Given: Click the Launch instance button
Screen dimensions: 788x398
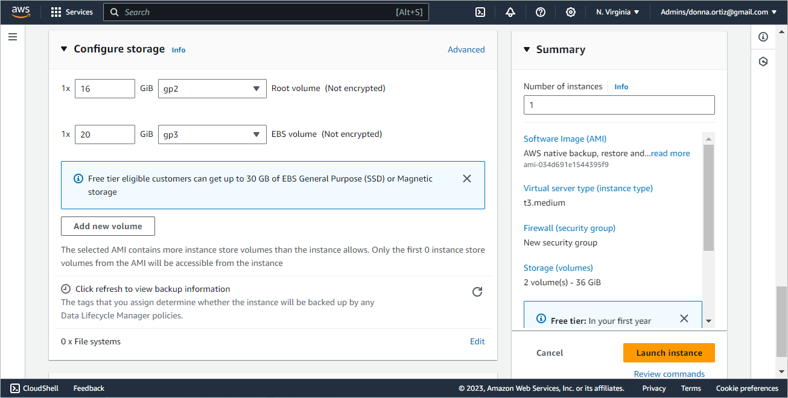Looking at the screenshot, I should [669, 353].
